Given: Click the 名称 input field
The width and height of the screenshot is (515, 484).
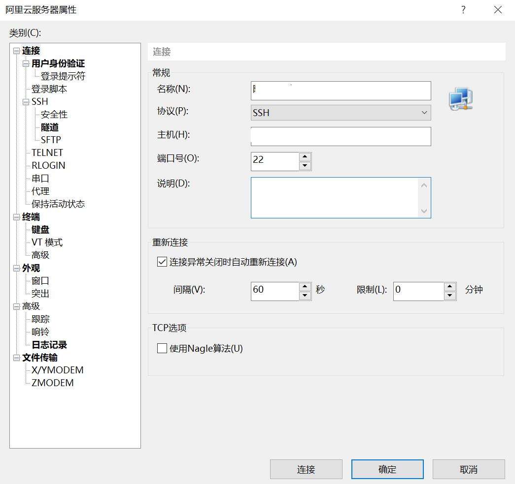Looking at the screenshot, I should 341,91.
